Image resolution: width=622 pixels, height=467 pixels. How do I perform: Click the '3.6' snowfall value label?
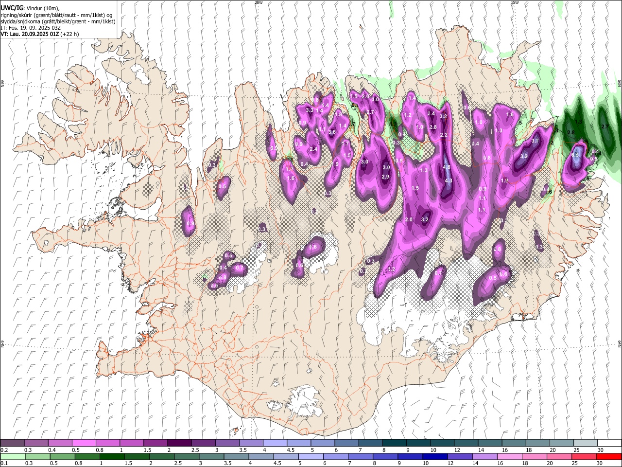332,132
